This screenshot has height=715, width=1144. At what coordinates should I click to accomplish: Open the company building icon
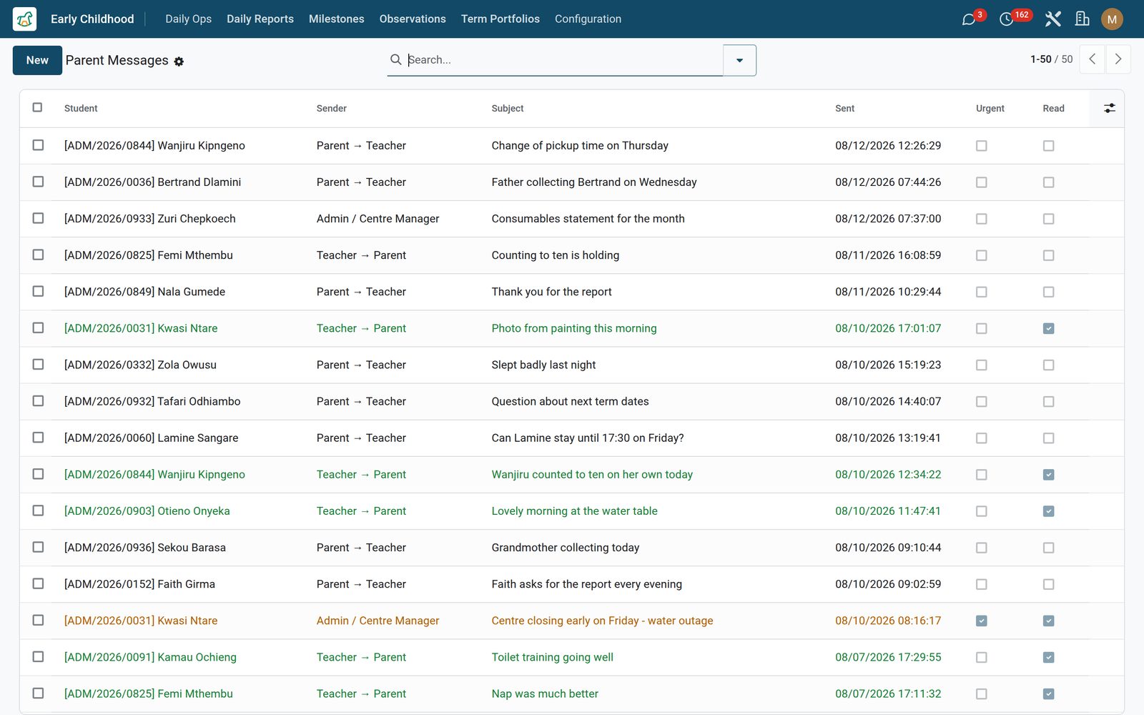click(x=1083, y=19)
